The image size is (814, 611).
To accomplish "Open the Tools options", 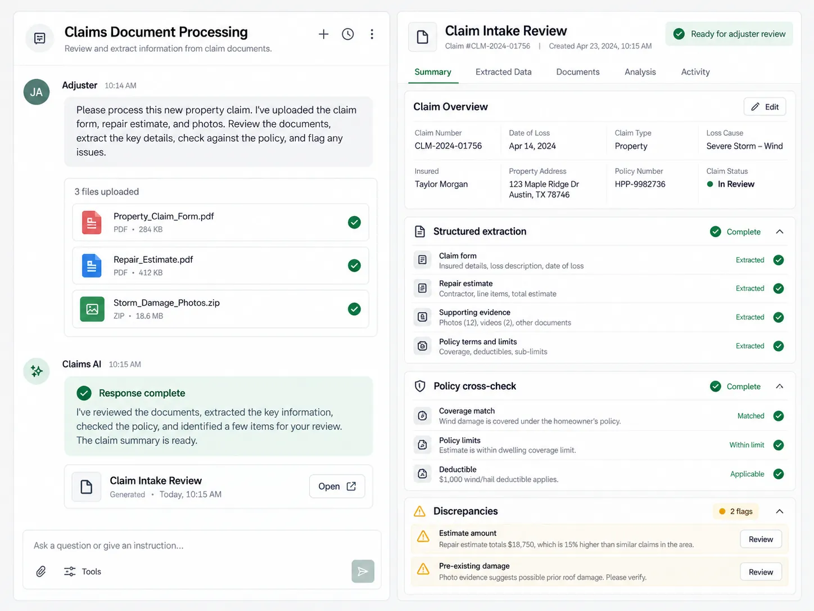I will [x=83, y=572].
